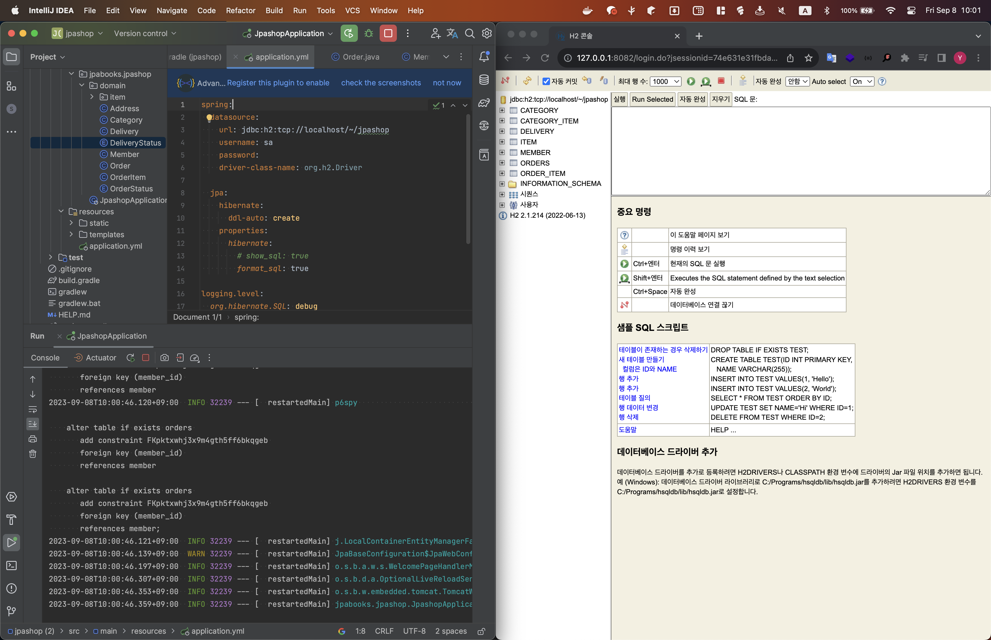Switch to the Actuator tab

(x=95, y=358)
